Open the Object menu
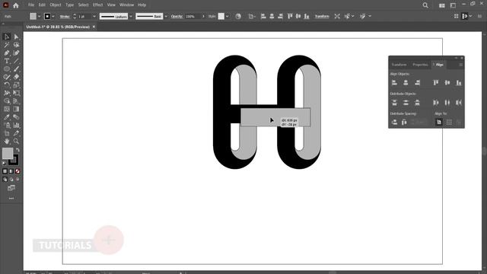 click(x=56, y=5)
